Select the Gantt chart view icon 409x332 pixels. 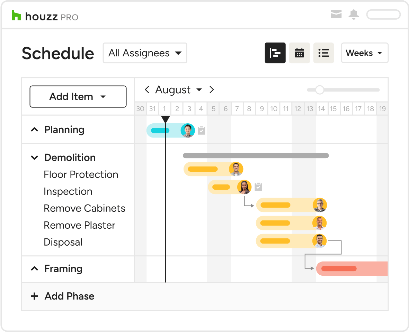coord(275,53)
